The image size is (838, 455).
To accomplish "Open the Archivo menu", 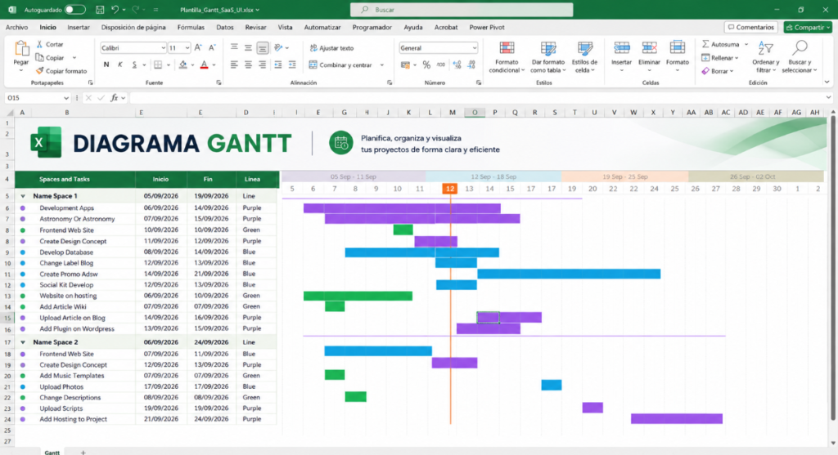I will tap(16, 27).
